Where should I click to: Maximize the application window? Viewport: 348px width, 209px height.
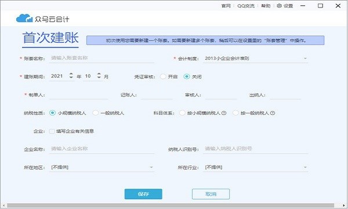[320, 6]
